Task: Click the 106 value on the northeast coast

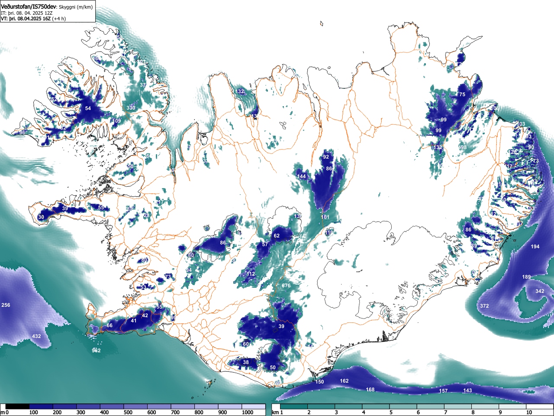Action: click(495, 108)
